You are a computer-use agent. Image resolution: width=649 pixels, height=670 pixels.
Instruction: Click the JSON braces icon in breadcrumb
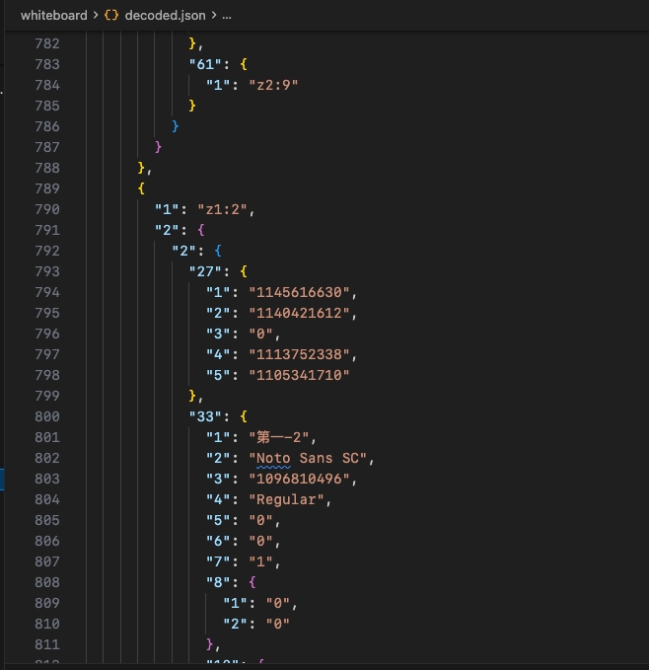[x=111, y=16]
